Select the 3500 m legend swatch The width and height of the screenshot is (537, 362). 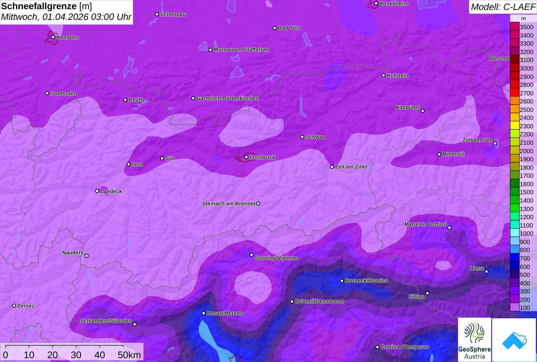514,27
